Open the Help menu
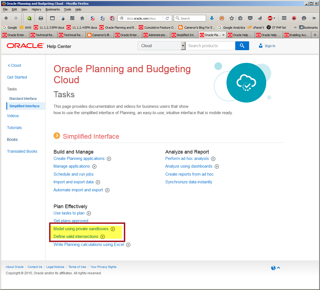 78,9
